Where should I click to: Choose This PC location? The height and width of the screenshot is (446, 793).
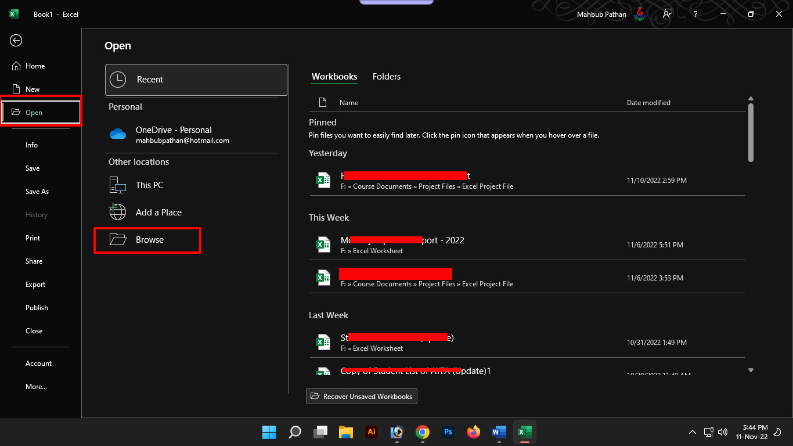(x=149, y=185)
